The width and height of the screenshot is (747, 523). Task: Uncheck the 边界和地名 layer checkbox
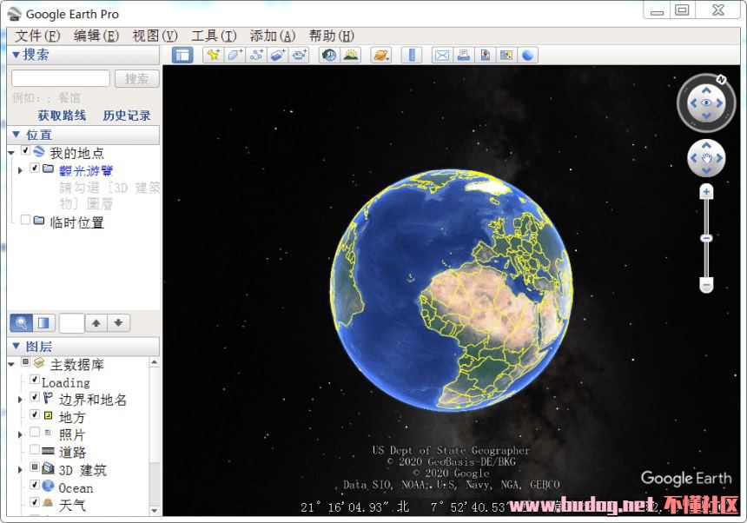click(34, 397)
